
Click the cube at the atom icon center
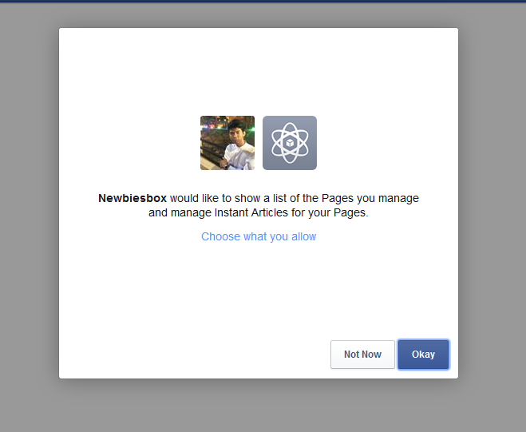290,143
